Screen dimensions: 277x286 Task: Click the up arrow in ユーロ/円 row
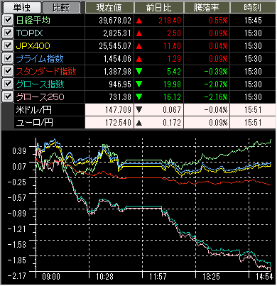(139, 123)
